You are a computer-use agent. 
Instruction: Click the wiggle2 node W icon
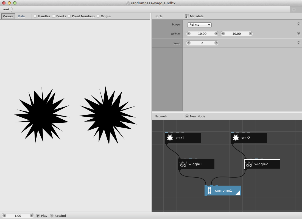pyautogui.click(x=249, y=164)
